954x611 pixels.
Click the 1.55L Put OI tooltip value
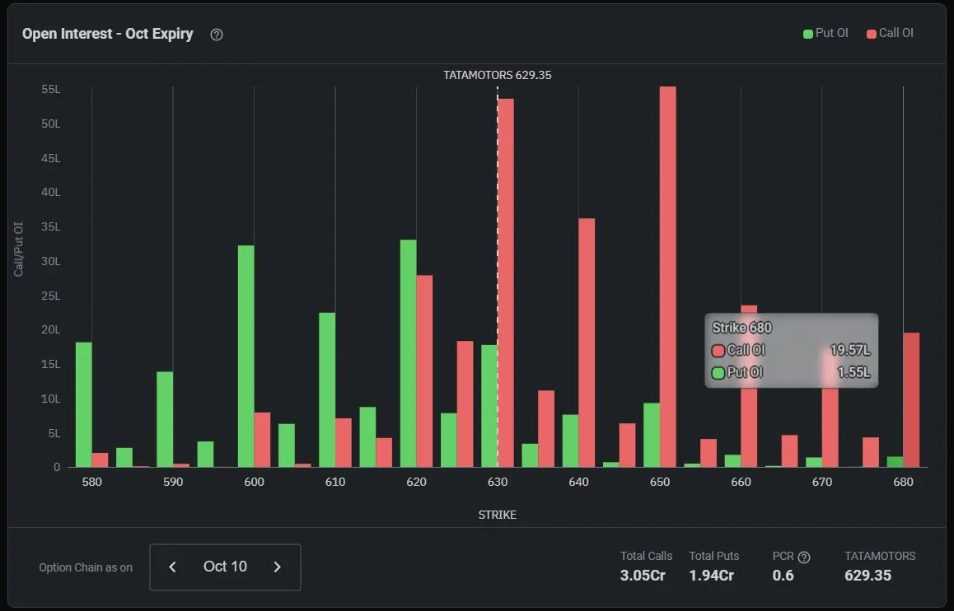tap(853, 373)
